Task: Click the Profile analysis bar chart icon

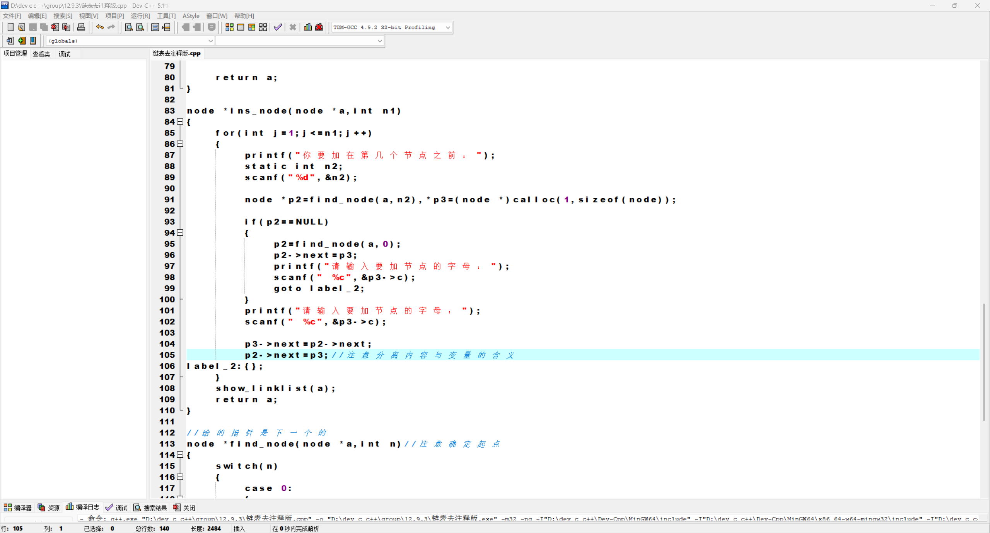Action: 307,27
